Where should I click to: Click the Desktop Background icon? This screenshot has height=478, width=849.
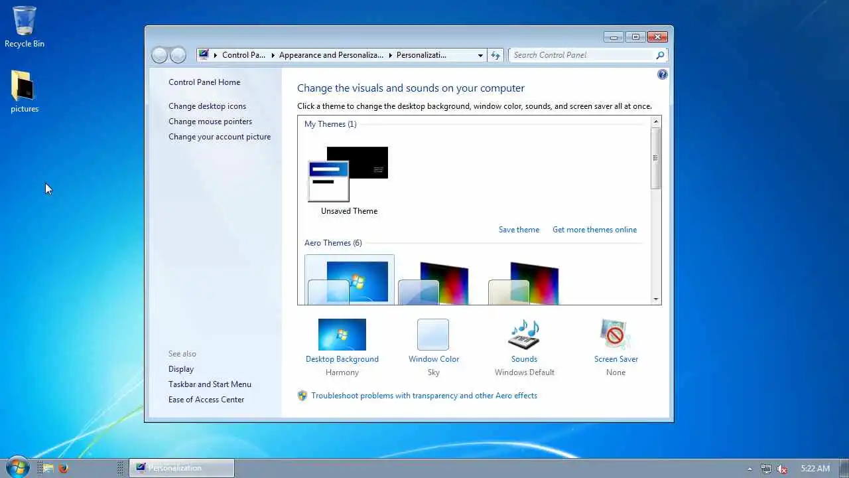pos(342,335)
